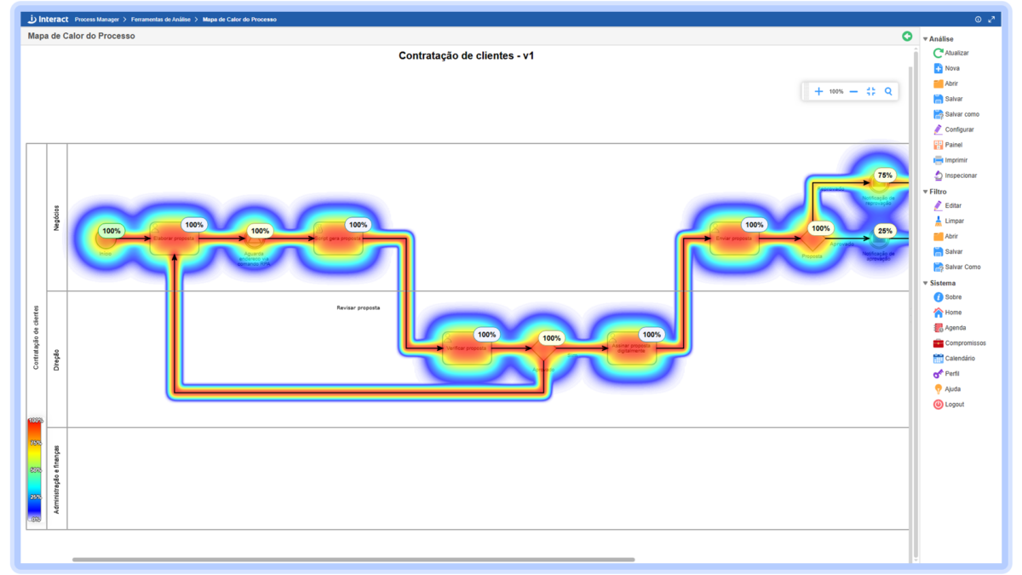
Task: Click the fit-to-screen icon in zoom toolbar
Action: [870, 91]
